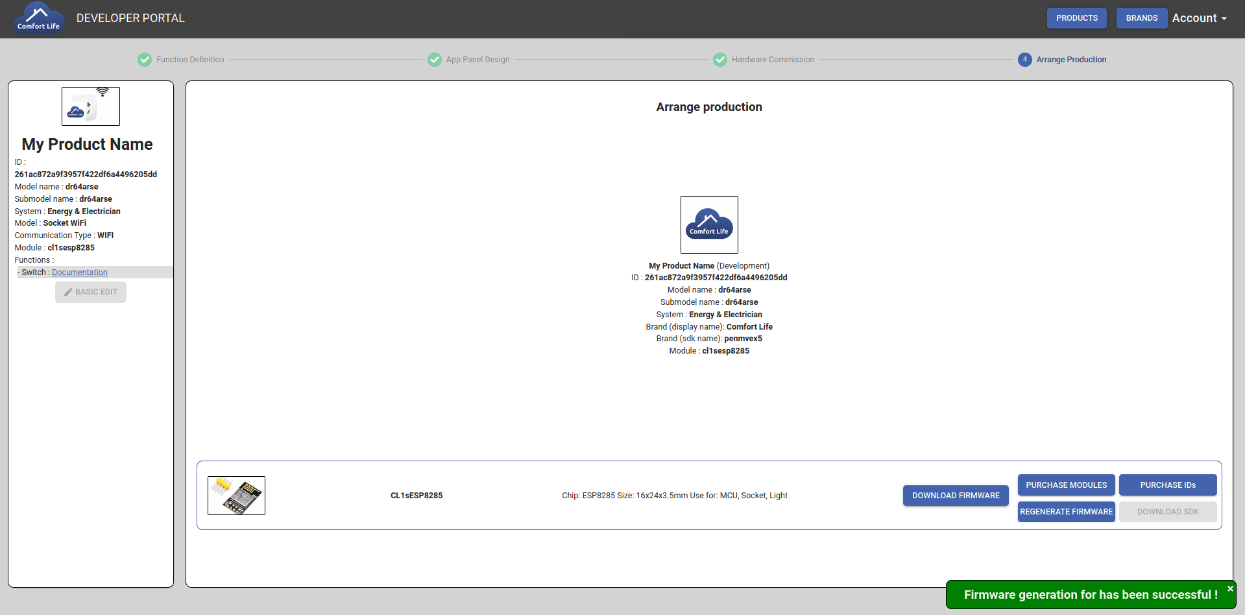Close the firmware success notification
The height and width of the screenshot is (615, 1245).
(1230, 589)
